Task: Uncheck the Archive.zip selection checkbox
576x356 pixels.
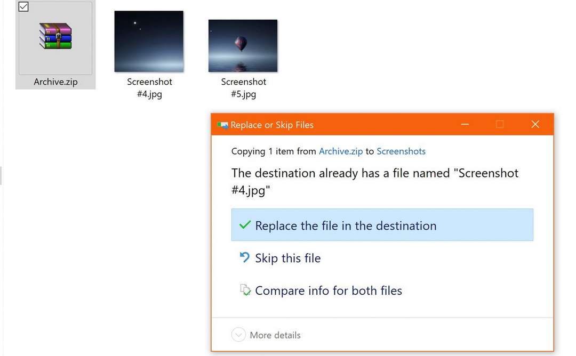Action: tap(23, 6)
